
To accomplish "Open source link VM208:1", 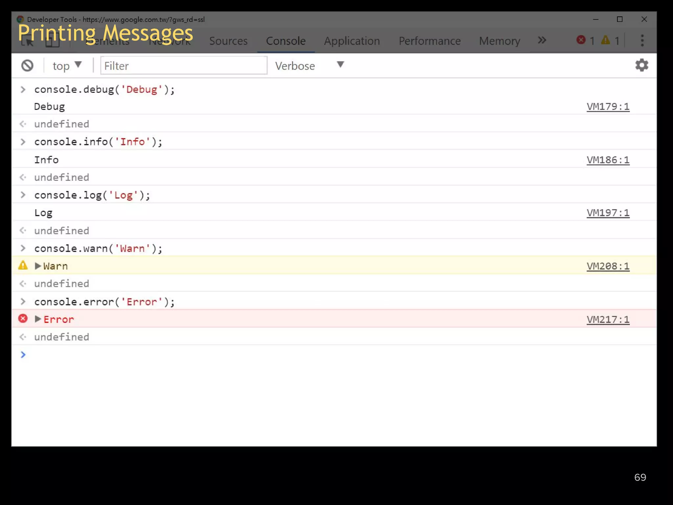I will point(608,266).
